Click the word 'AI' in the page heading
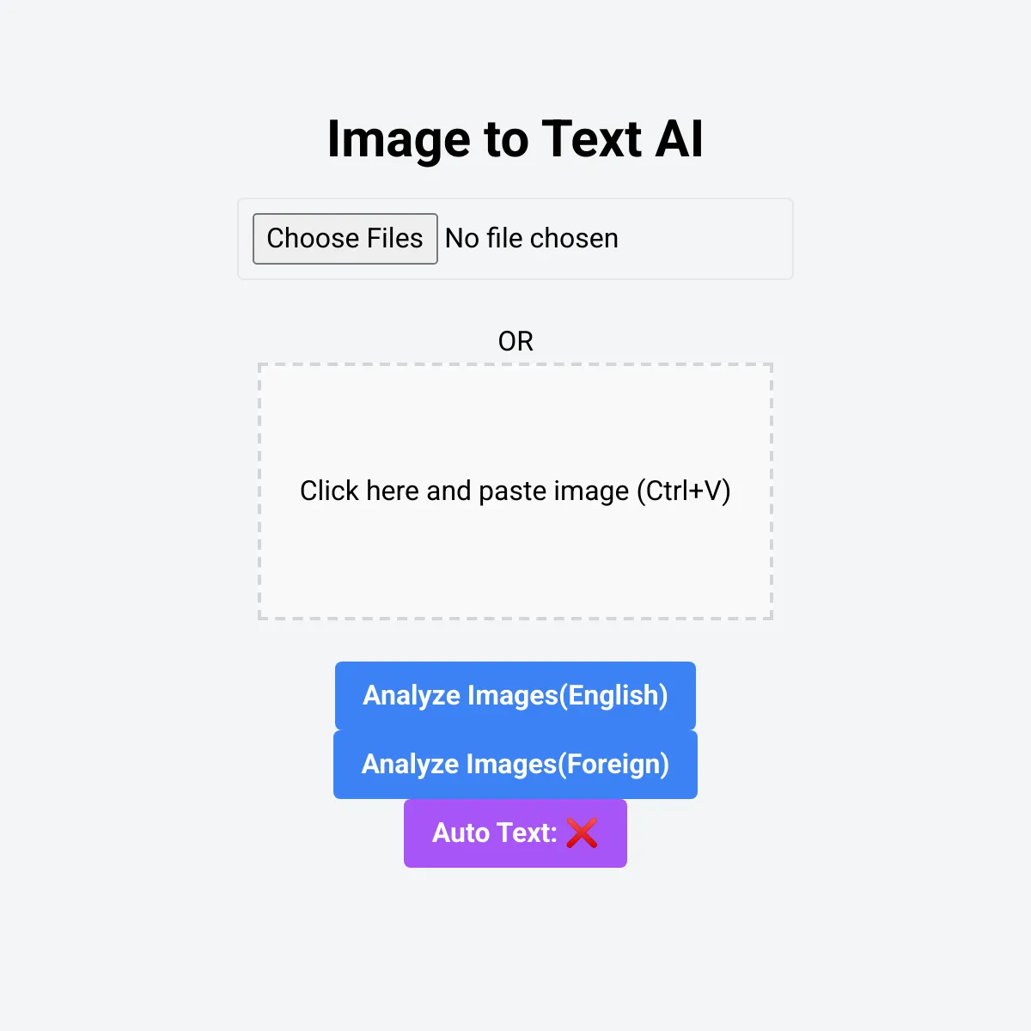1031x1031 pixels. coord(680,139)
